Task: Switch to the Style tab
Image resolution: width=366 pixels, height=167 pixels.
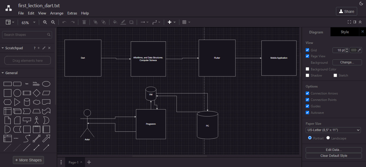Action: tap(345, 32)
